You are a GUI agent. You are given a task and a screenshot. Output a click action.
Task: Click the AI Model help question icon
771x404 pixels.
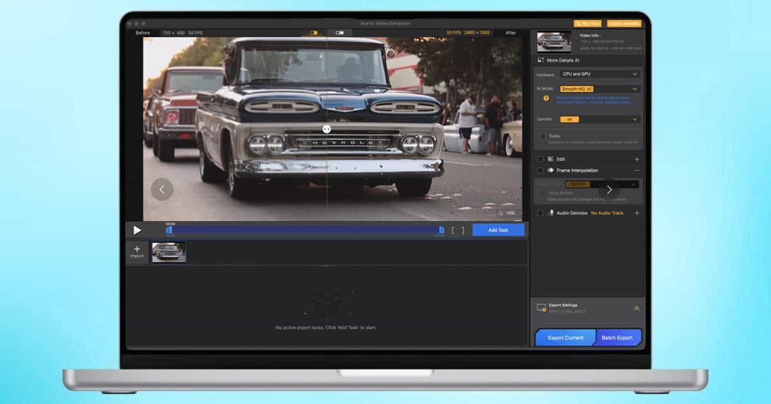tap(546, 98)
